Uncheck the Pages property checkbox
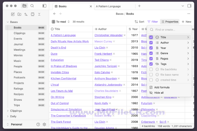This screenshot has height=131, width=197. pyautogui.click(x=151, y=59)
